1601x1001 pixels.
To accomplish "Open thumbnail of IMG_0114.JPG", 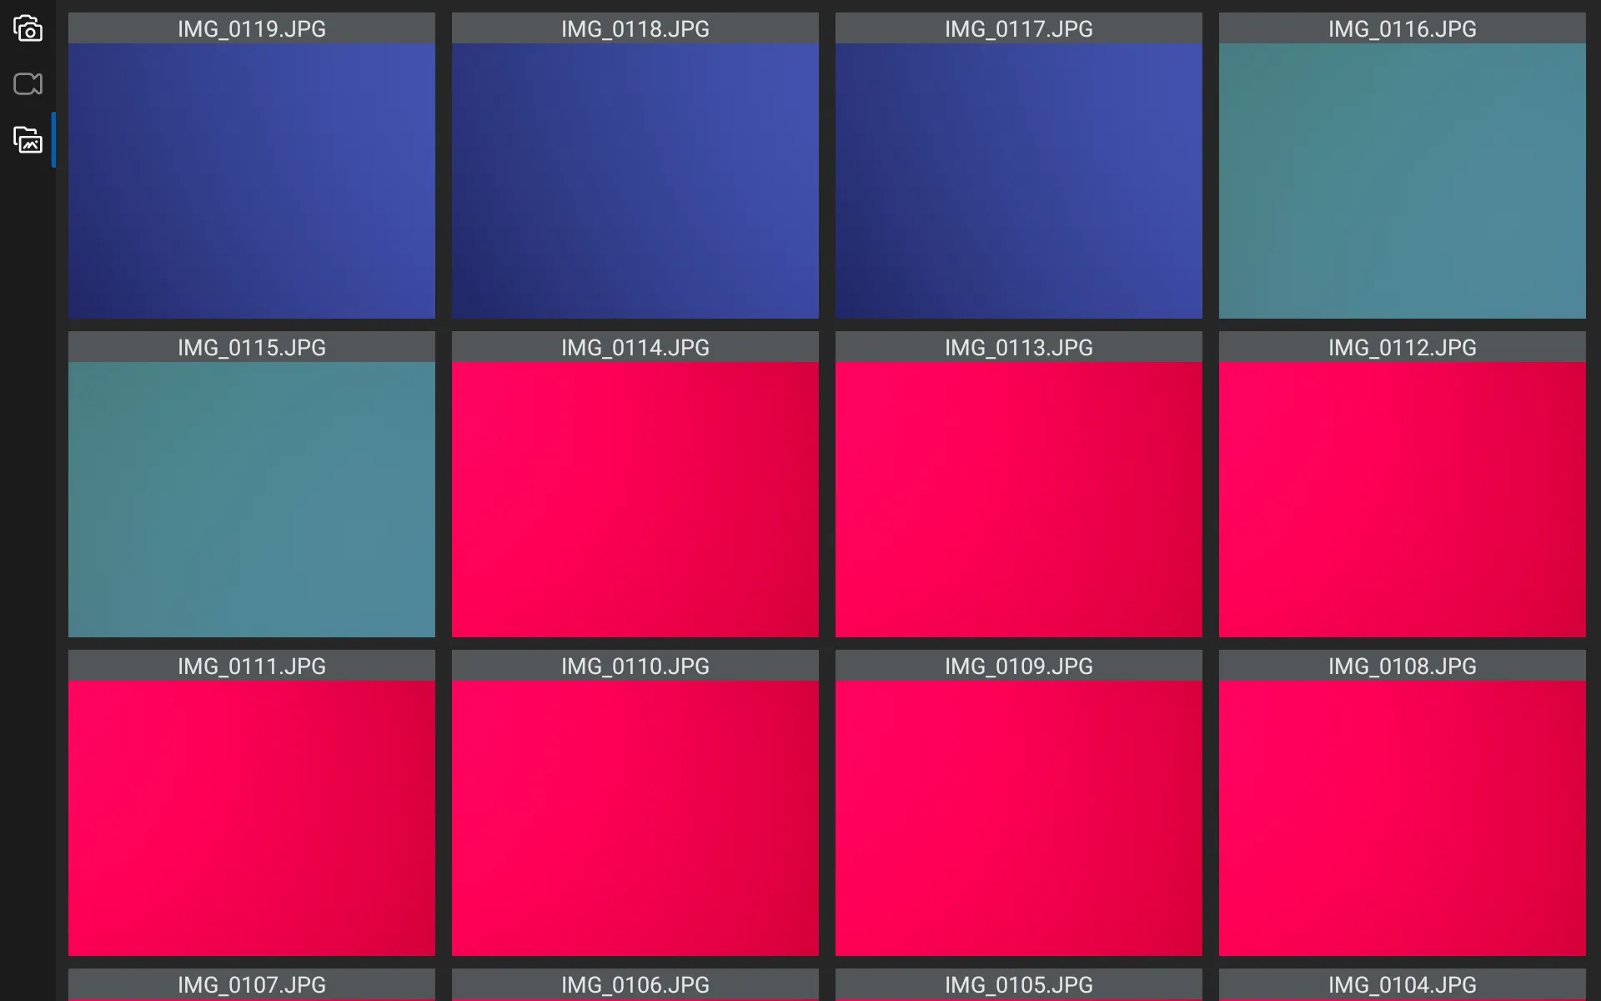I will tap(635, 499).
